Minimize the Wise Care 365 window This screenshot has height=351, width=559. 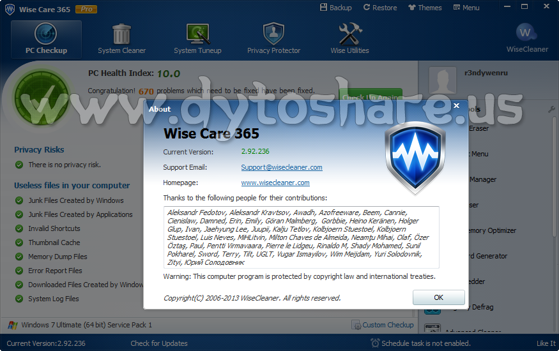[x=507, y=6]
